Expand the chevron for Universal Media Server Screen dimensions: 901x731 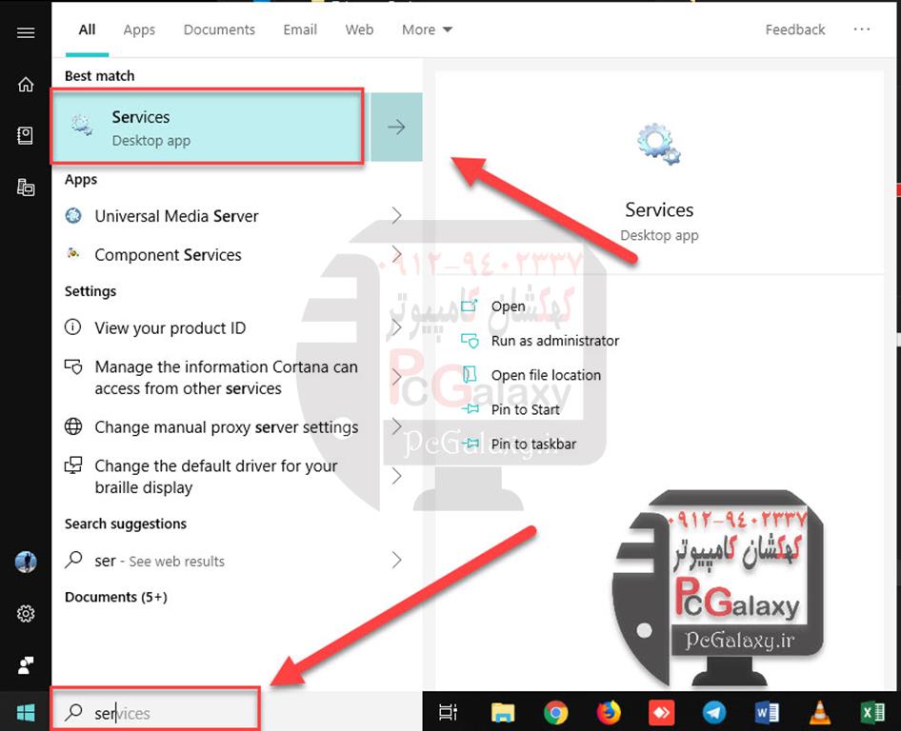[x=396, y=216]
